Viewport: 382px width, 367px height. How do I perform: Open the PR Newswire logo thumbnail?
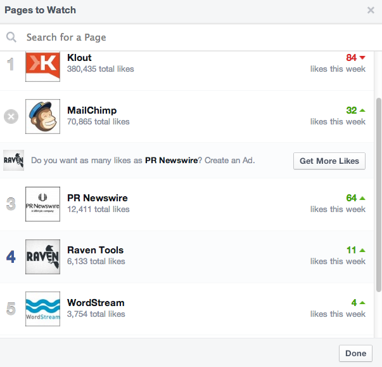coord(42,204)
